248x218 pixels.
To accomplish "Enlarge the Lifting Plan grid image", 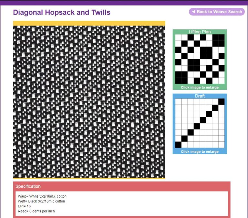I will pos(200,59).
